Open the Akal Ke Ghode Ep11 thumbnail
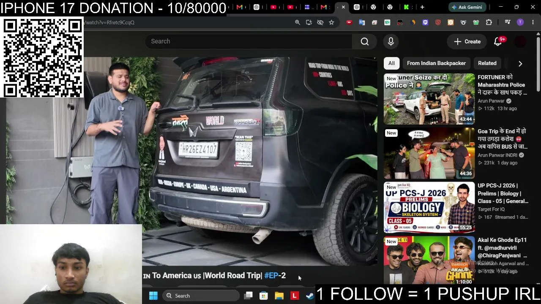 (x=429, y=261)
